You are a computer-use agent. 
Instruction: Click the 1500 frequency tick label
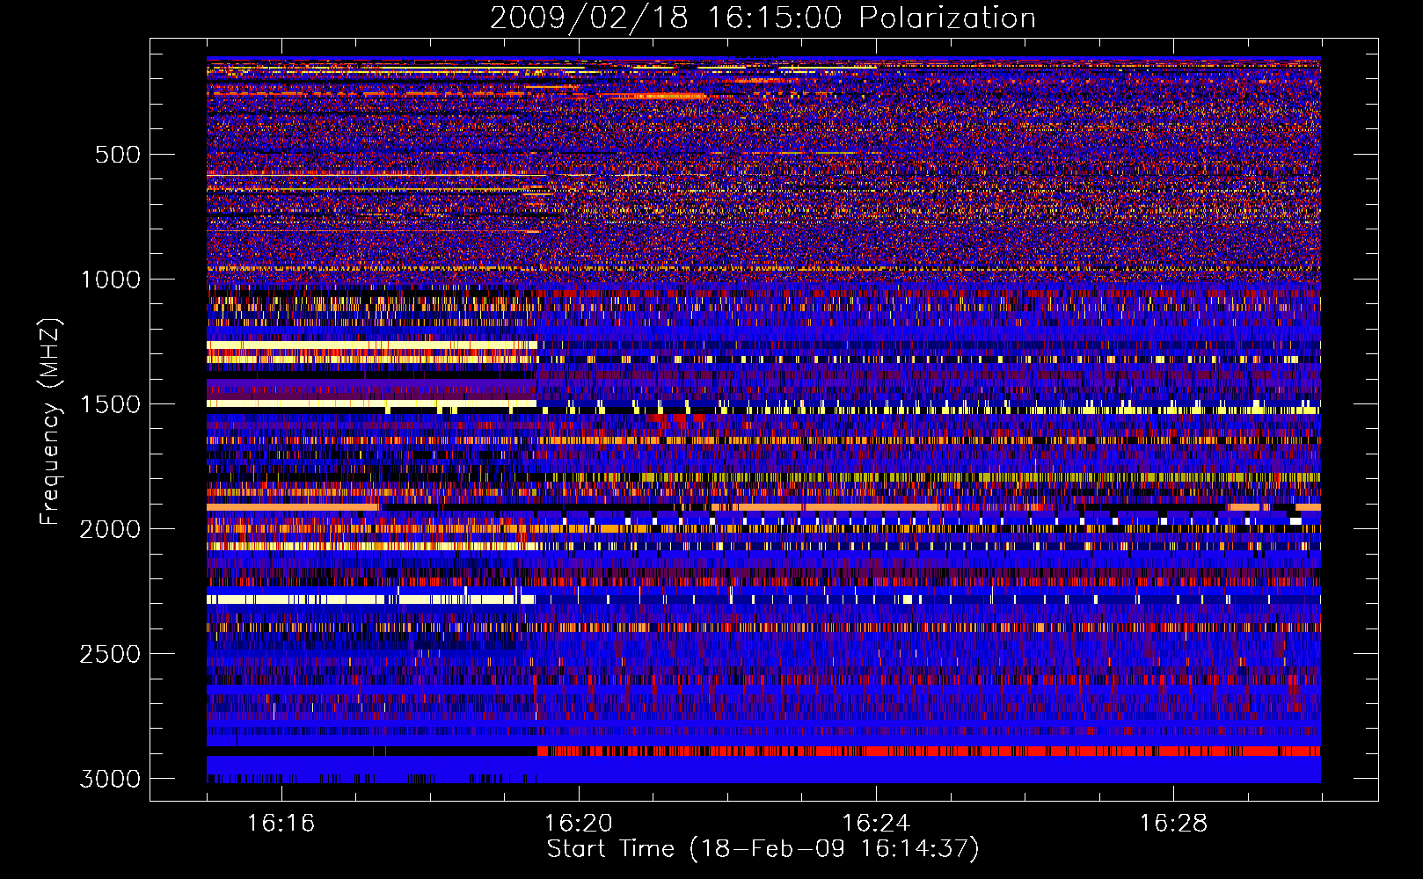[110, 404]
